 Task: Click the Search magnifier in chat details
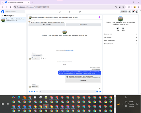pyautogui.click(x=123, y=28)
